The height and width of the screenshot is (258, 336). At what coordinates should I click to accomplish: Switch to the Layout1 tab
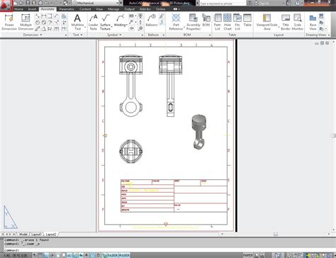click(36, 234)
